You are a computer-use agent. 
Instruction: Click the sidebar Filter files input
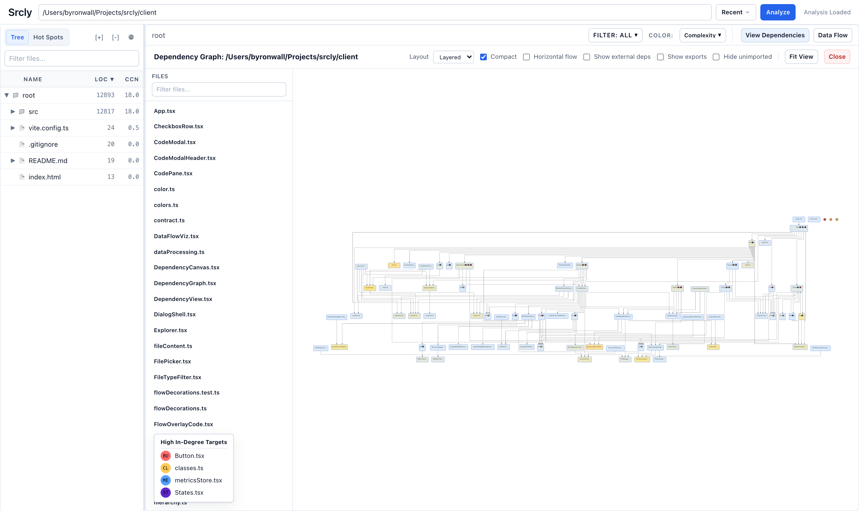[x=72, y=59]
